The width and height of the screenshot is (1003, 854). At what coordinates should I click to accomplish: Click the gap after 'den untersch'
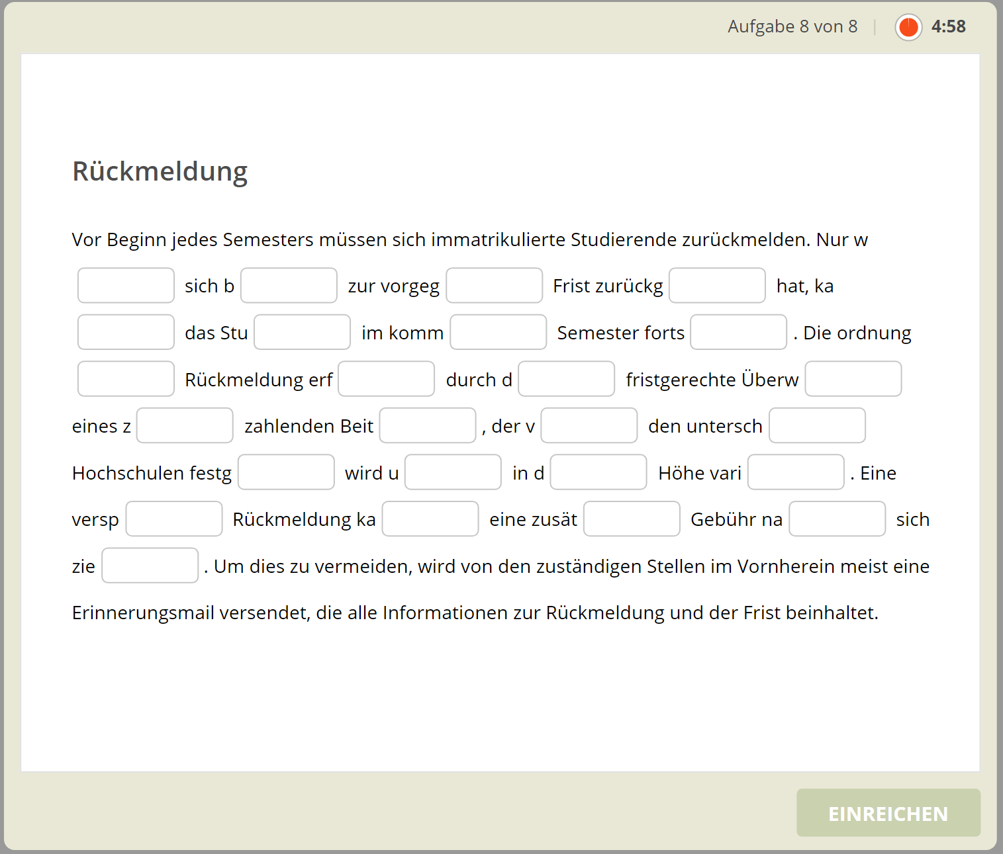point(817,425)
